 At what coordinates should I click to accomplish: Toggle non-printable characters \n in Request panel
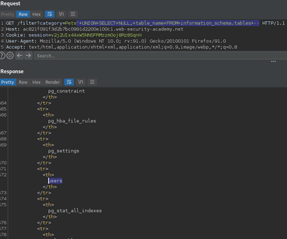coord(61,14)
